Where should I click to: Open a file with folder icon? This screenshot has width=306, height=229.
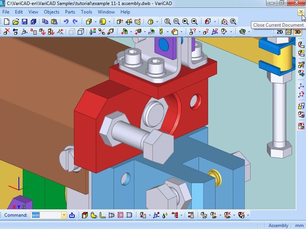pos(16,22)
